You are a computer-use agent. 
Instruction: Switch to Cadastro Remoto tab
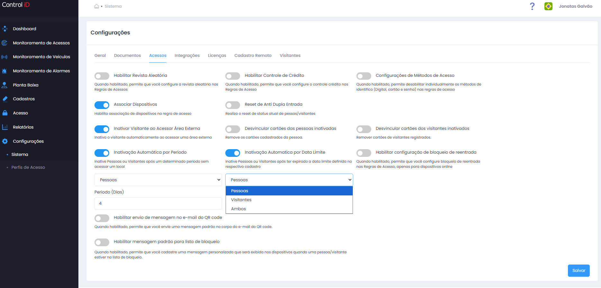tap(253, 56)
